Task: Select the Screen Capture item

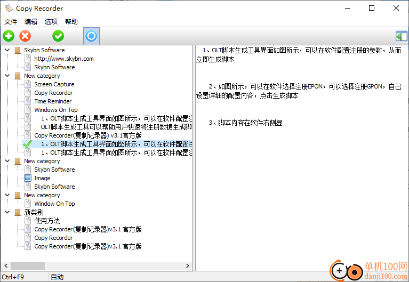Action: point(54,84)
